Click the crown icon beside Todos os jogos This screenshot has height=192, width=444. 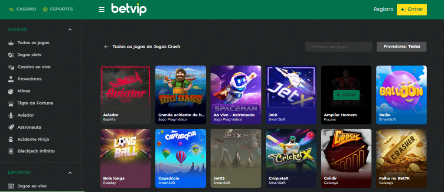11,43
